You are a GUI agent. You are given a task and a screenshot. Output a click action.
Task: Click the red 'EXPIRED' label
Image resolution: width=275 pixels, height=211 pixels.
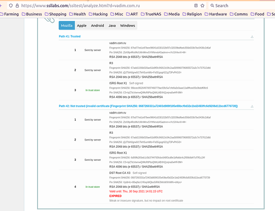tap(116, 196)
